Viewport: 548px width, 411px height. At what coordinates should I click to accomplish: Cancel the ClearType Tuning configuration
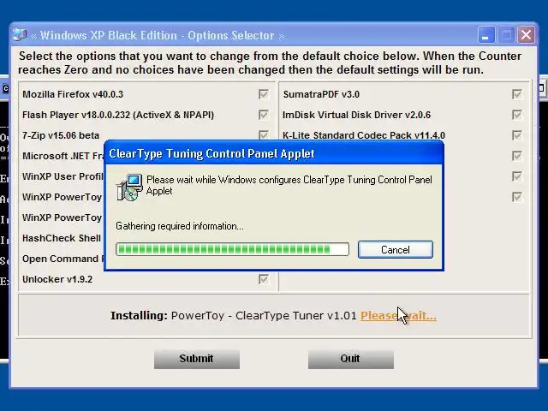(396, 249)
